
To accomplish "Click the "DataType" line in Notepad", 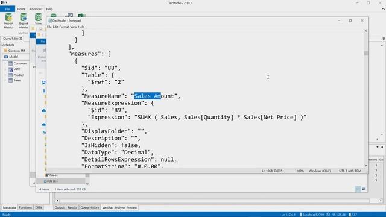I will point(118,153).
